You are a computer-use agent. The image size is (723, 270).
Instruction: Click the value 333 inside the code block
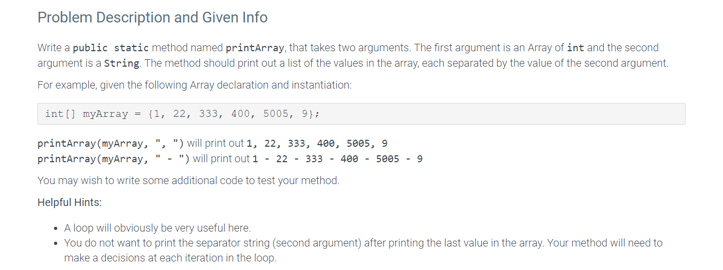click(x=209, y=114)
